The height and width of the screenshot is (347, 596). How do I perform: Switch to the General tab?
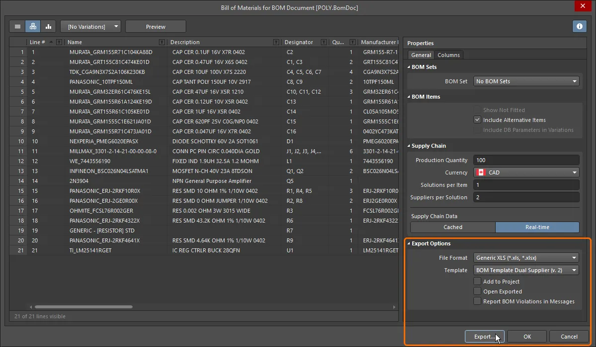tap(421, 55)
